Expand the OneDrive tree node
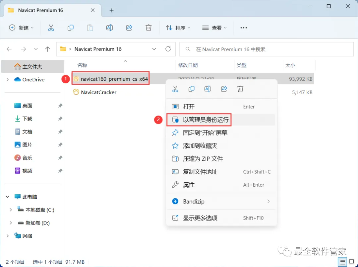This screenshot has width=358, height=267. (8, 80)
